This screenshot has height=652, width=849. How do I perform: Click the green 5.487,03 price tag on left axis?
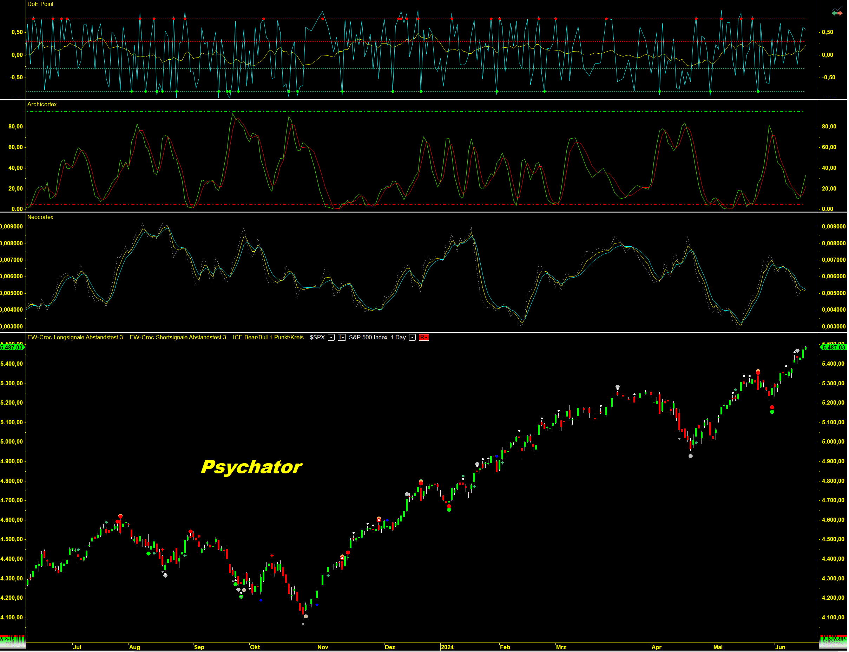click(12, 347)
